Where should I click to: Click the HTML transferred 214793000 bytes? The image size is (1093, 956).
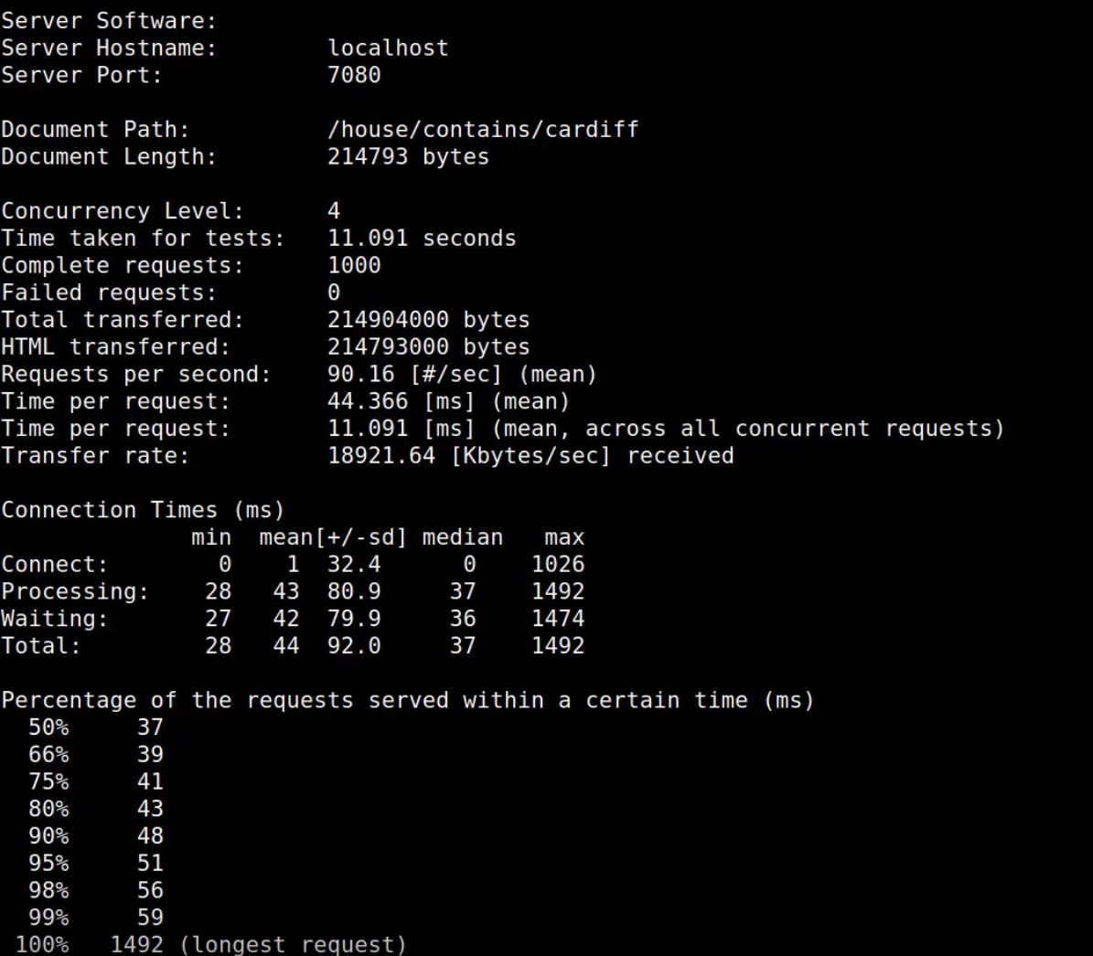429,347
